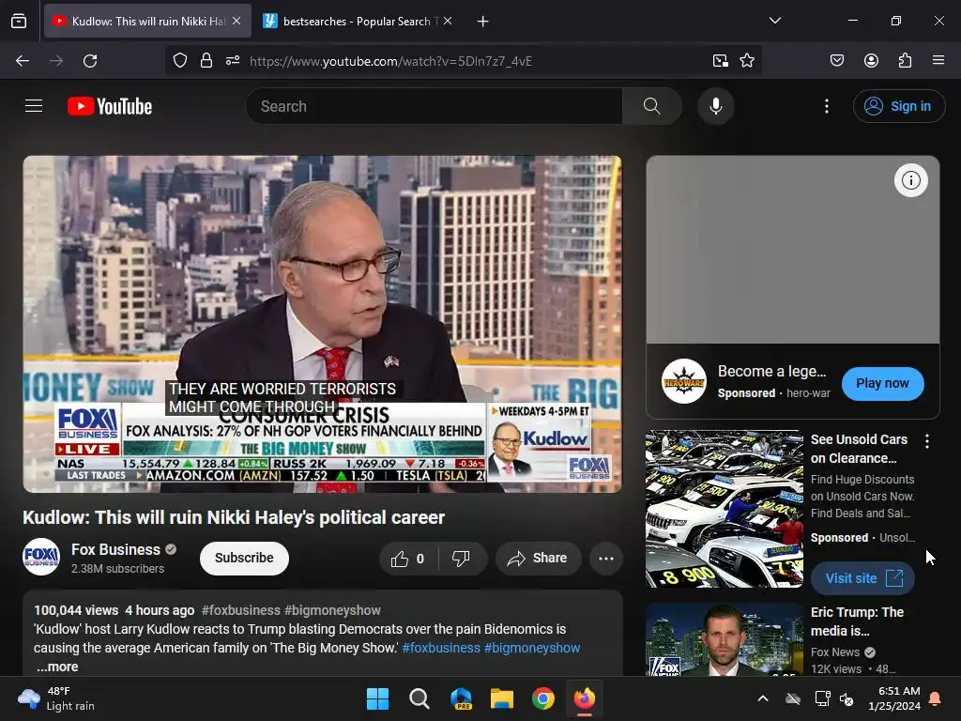Click the Fox News channel name
Viewport: 961px width, 721px height.
pos(834,652)
